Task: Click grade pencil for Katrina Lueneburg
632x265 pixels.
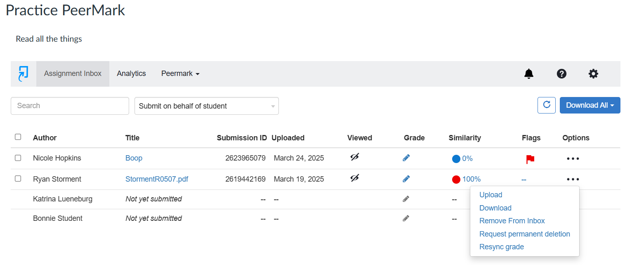Action: [x=406, y=199]
